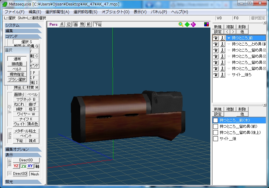Toggle edge display 辺 in viewport toolbar

tap(69, 24)
